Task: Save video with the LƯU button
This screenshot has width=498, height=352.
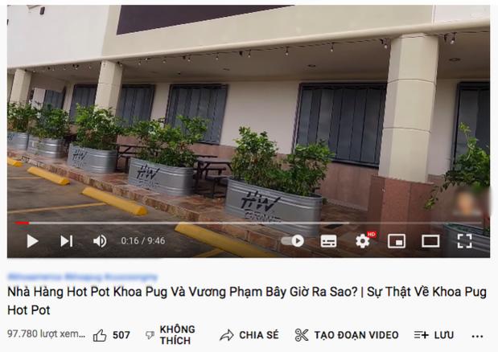Action: [x=434, y=335]
